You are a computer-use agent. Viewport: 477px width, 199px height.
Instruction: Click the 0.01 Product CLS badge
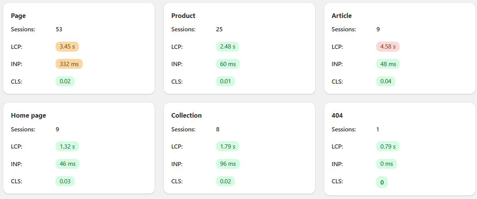point(225,81)
